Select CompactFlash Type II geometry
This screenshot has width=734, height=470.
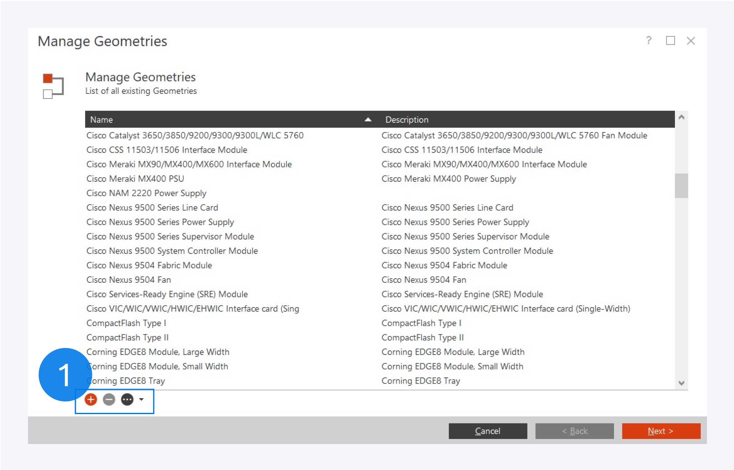tap(127, 337)
